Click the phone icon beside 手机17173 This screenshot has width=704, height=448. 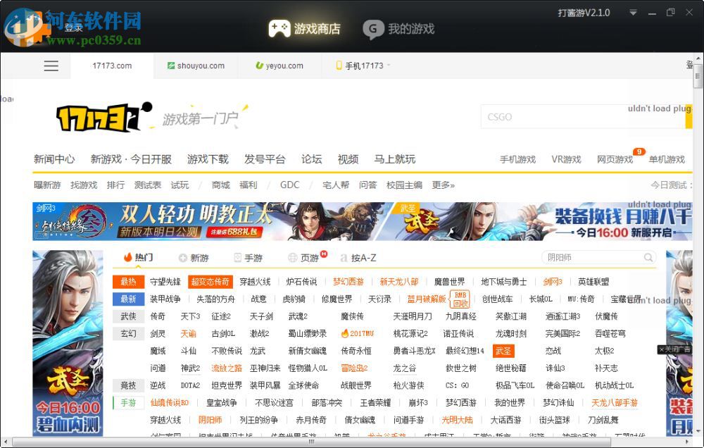[339, 65]
